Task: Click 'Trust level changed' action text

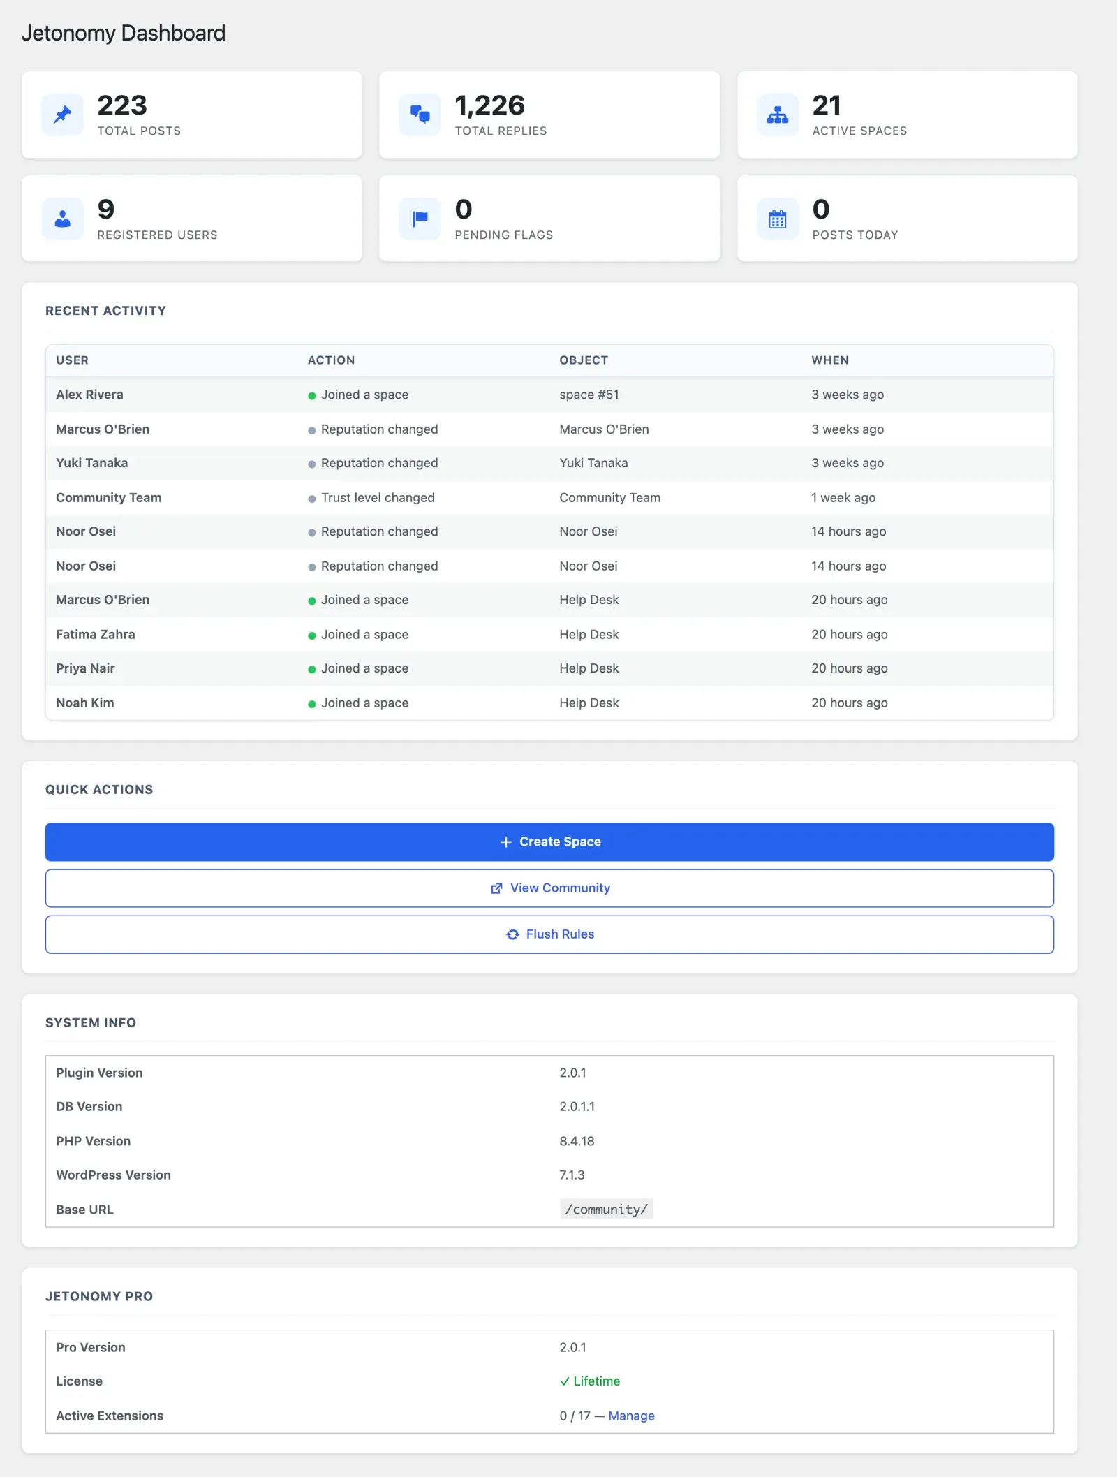Action: click(x=378, y=498)
